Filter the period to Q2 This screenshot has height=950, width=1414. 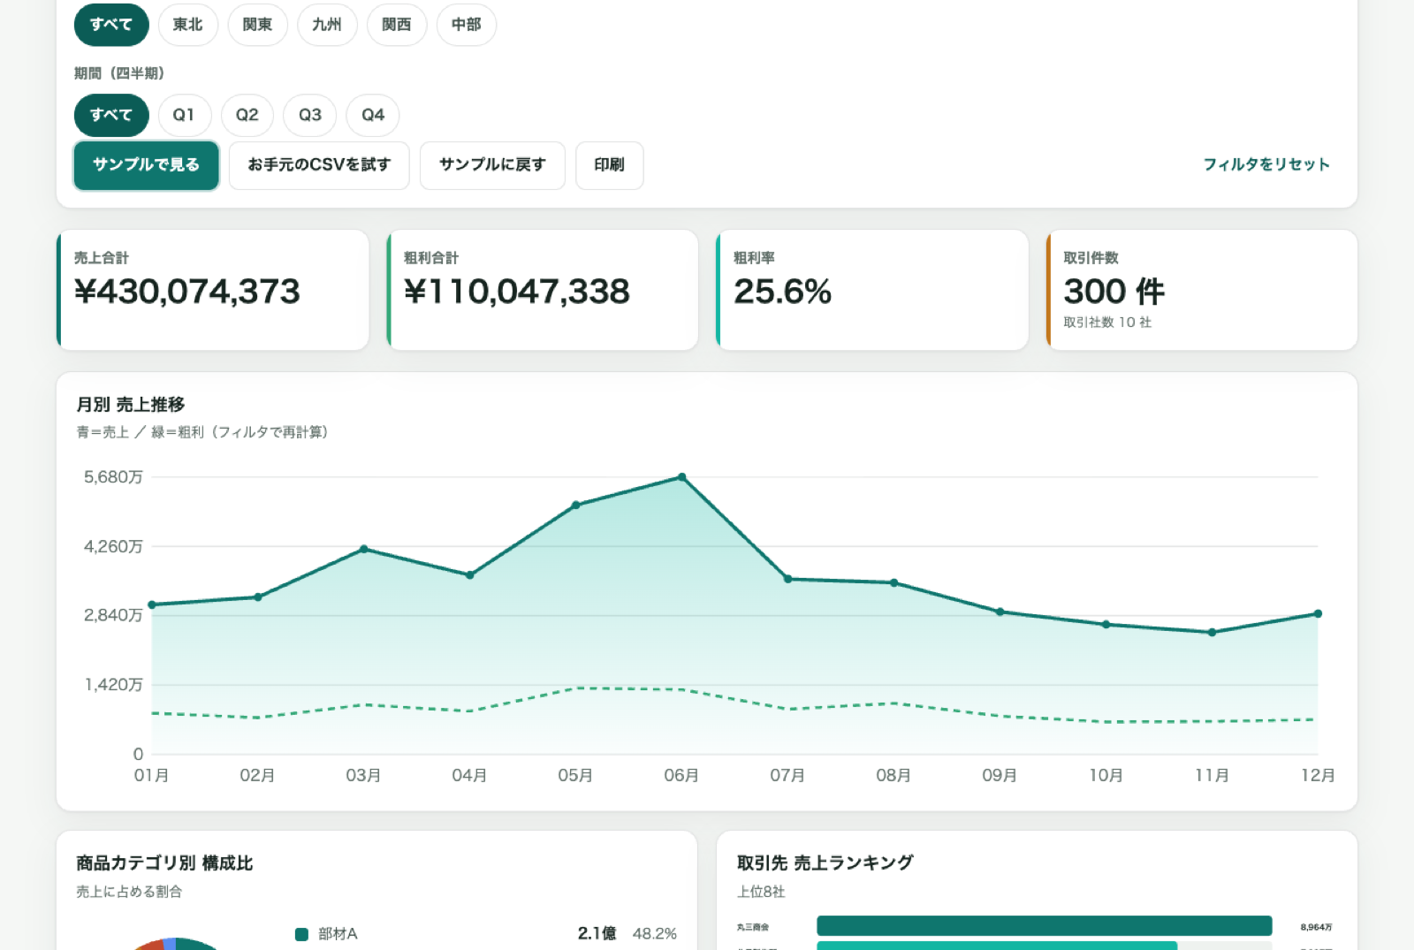[247, 115]
